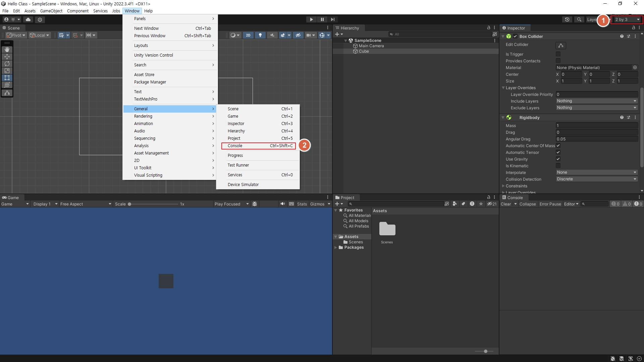The image size is (644, 362).
Task: Open Pivot mode dropdown
Action: tap(16, 35)
